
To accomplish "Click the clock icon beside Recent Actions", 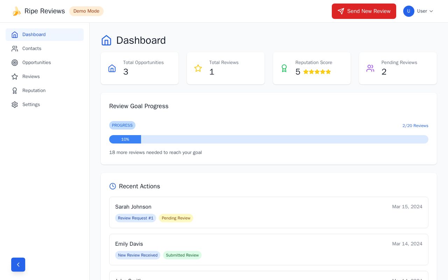I will (113, 186).
